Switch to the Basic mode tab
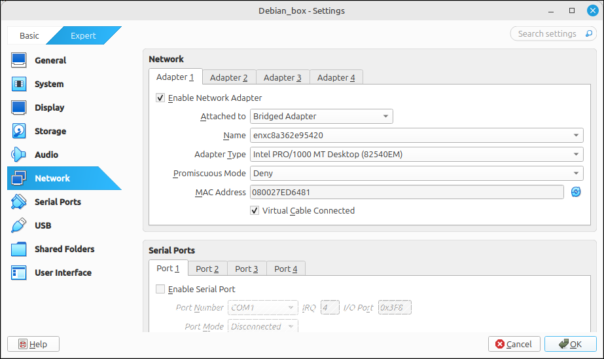This screenshot has width=604, height=359. (x=29, y=35)
